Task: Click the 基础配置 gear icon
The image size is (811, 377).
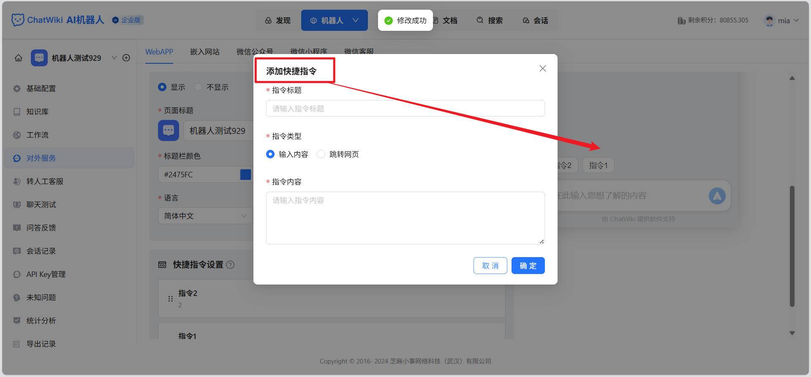Action: [x=17, y=89]
